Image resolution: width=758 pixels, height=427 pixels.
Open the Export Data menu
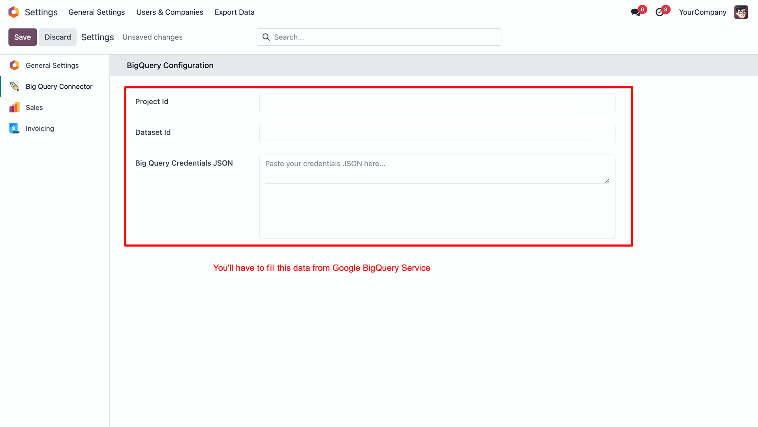(x=235, y=12)
